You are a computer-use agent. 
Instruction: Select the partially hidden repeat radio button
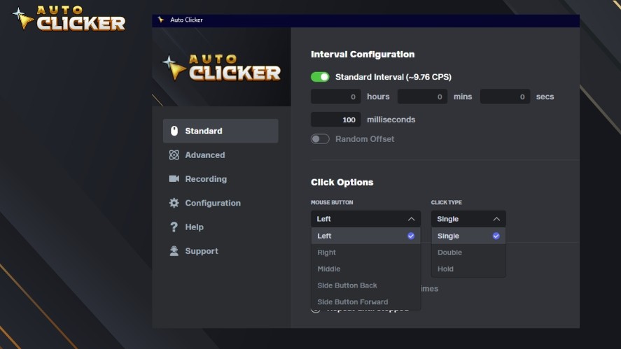(316, 310)
